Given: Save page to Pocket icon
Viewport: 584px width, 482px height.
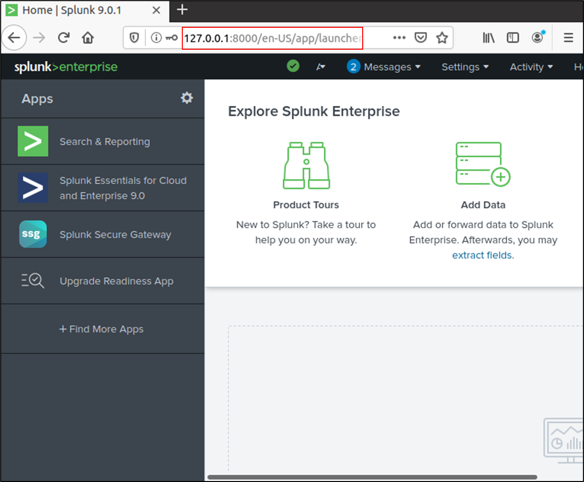Looking at the screenshot, I should point(421,38).
